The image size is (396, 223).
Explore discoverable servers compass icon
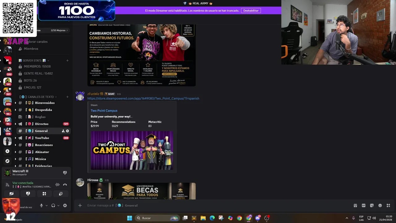point(7,161)
